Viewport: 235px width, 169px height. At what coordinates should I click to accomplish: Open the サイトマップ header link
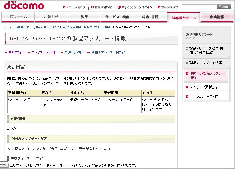170,7
